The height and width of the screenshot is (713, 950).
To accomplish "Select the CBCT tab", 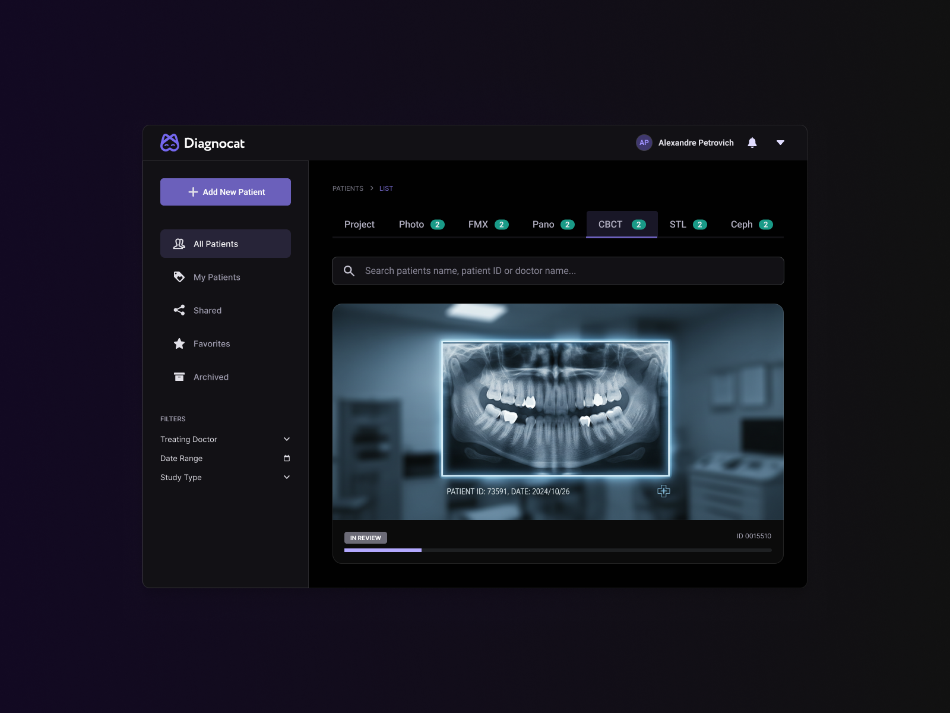I will pyautogui.click(x=622, y=225).
